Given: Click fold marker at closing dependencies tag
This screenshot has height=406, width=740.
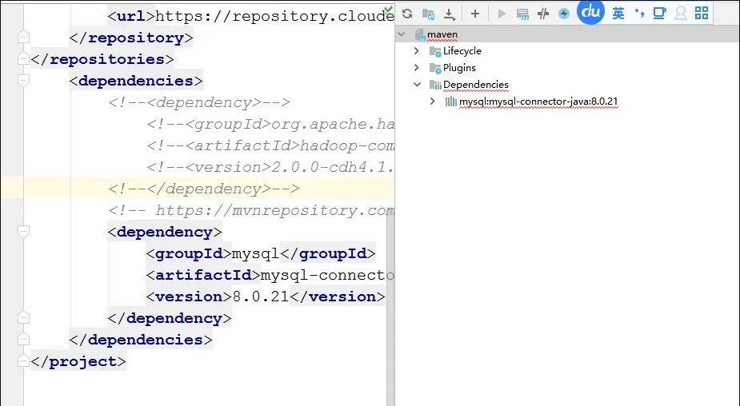Looking at the screenshot, I should [23, 340].
